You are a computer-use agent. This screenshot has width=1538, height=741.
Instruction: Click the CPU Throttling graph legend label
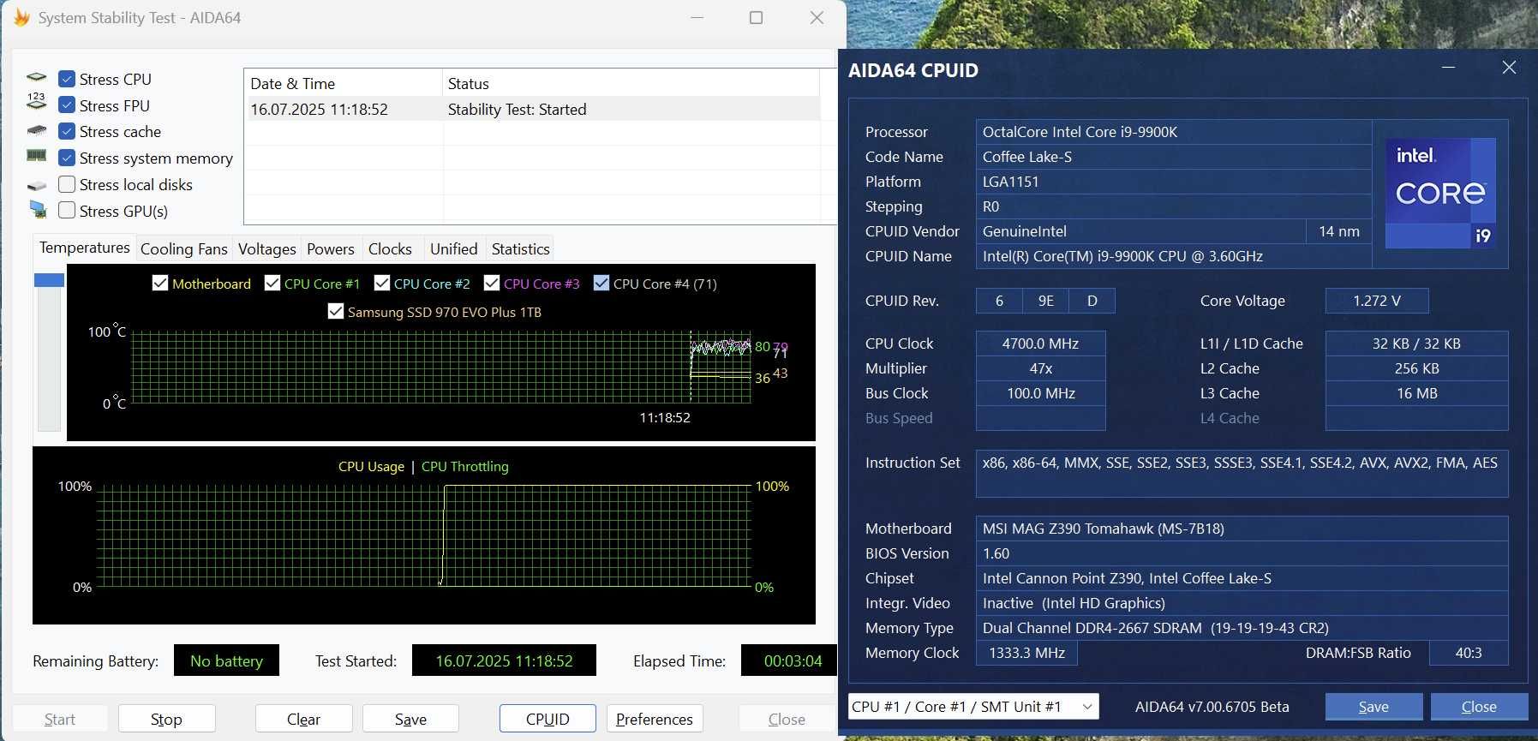tap(464, 466)
